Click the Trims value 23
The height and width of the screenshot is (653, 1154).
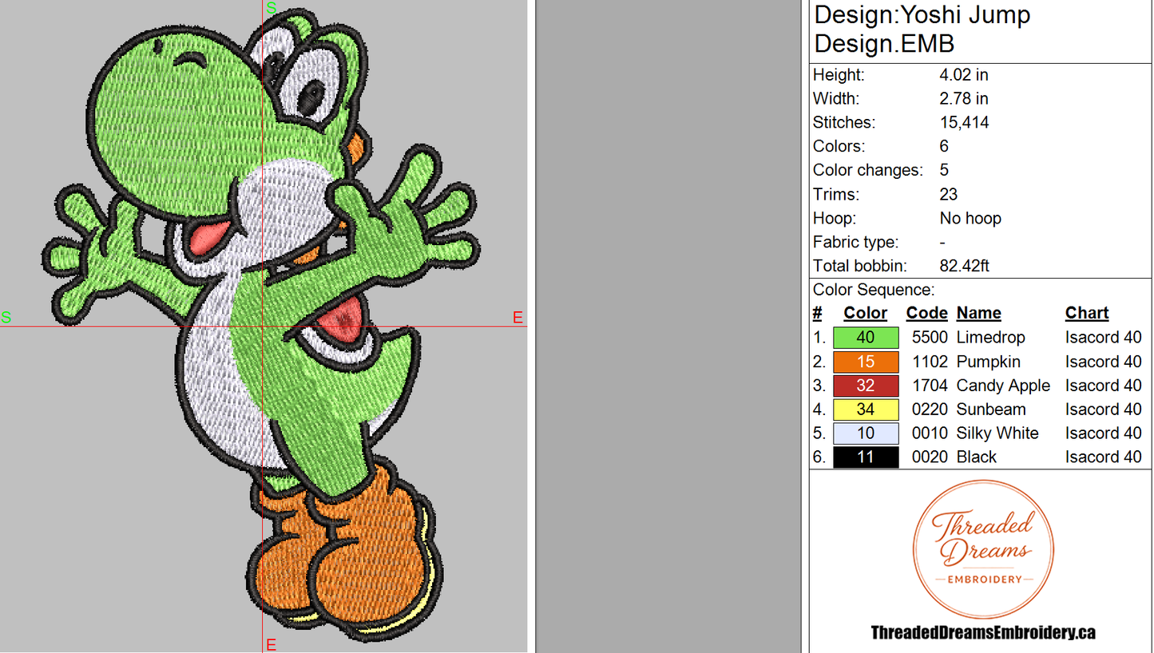tap(949, 195)
